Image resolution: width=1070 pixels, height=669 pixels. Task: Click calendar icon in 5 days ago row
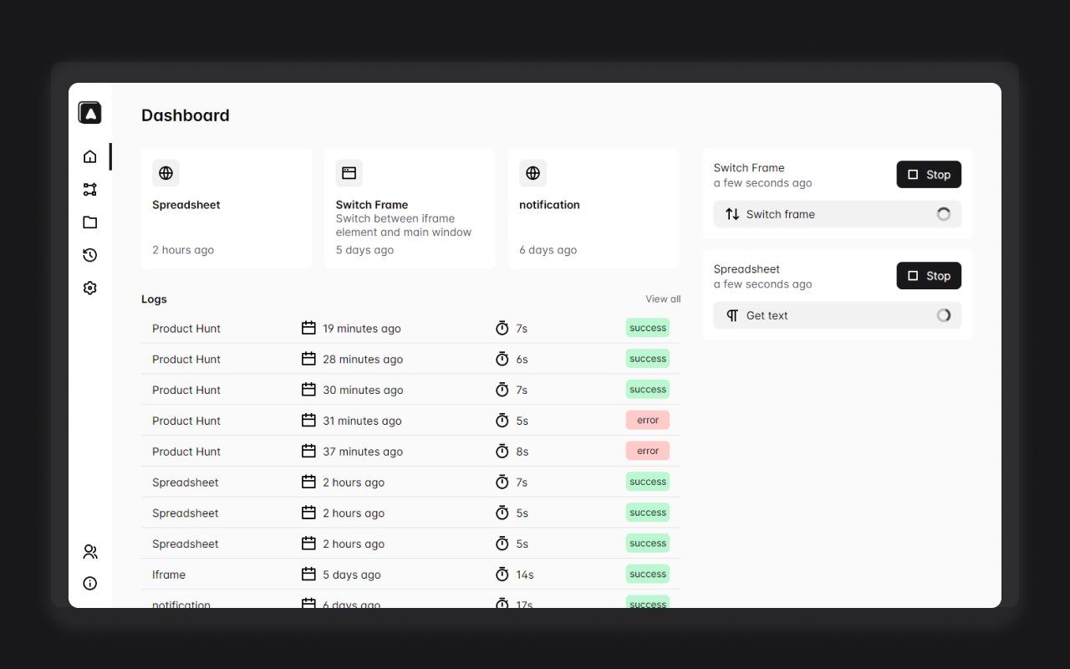click(x=308, y=575)
